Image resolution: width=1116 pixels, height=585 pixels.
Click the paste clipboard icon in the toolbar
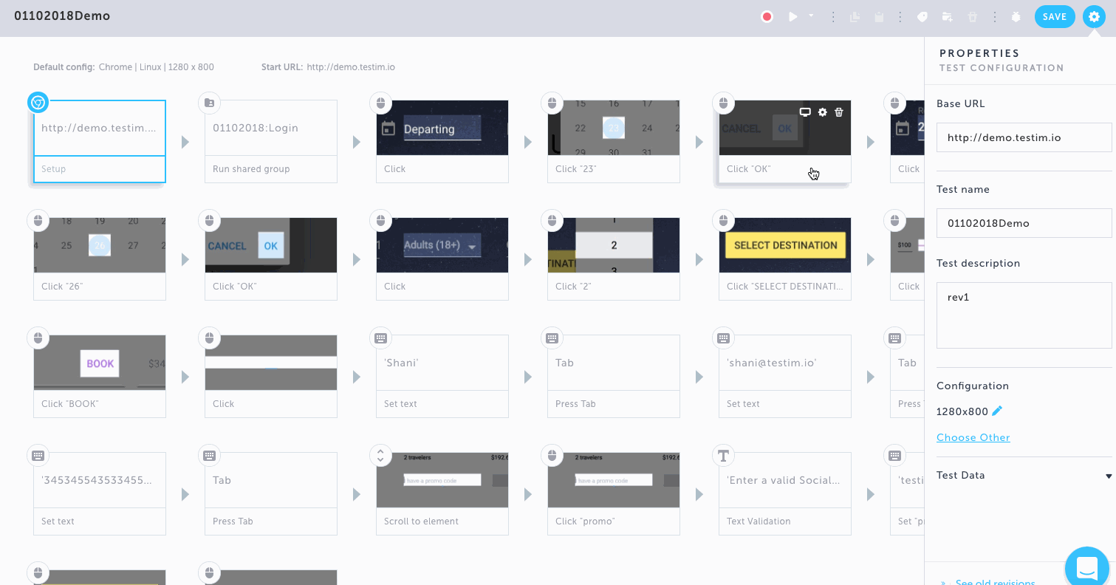coord(879,16)
